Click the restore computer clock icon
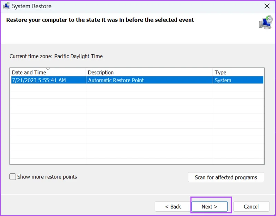 coord(266,22)
